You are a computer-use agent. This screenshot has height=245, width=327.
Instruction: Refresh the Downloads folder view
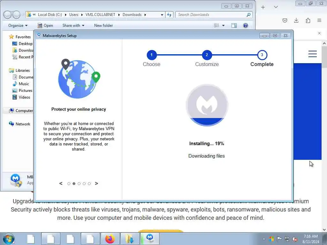click(169, 15)
